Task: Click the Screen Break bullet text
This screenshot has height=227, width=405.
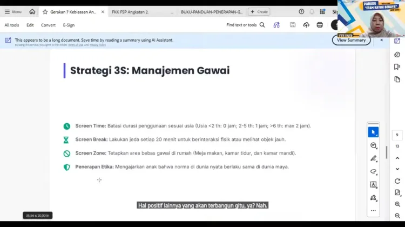Action: (x=180, y=139)
